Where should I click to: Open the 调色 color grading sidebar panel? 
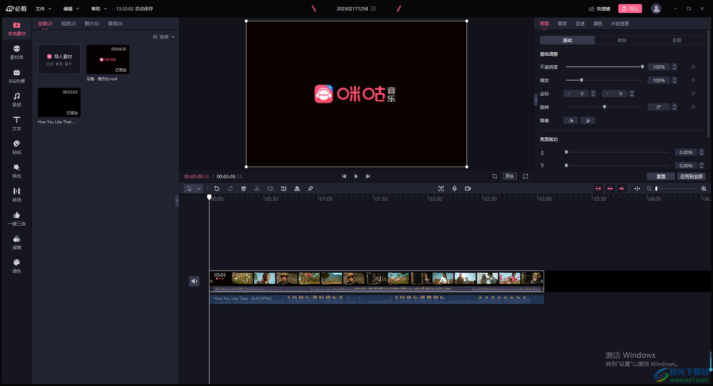point(17,266)
